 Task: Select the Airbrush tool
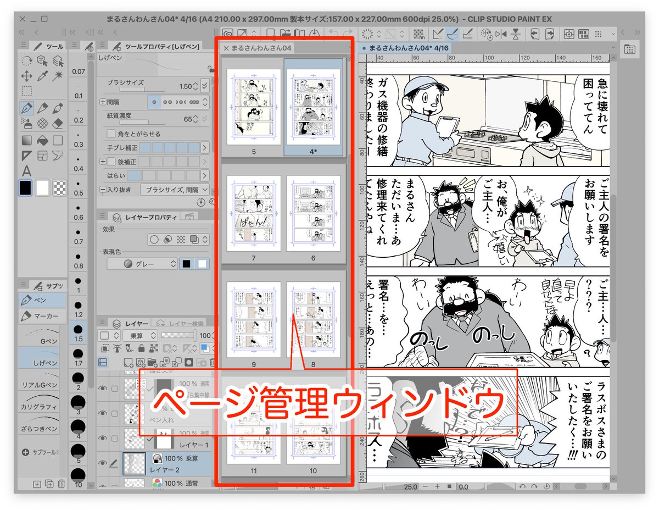[27, 124]
